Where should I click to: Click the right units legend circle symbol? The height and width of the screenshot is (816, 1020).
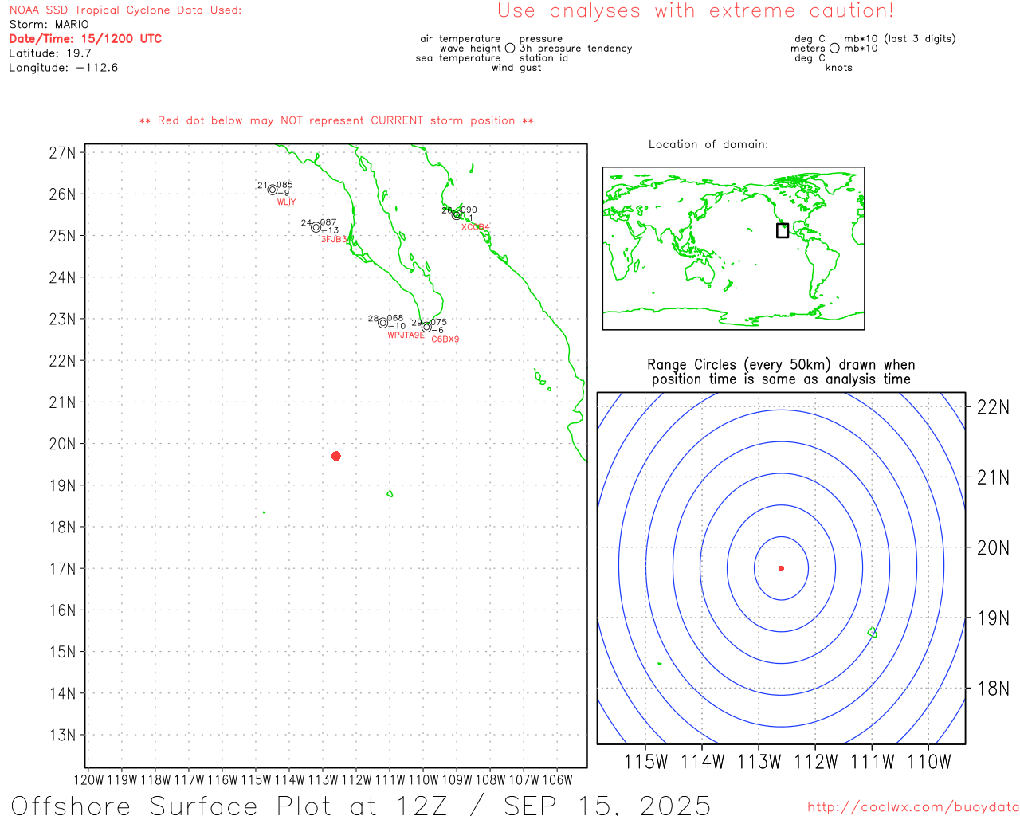(834, 48)
